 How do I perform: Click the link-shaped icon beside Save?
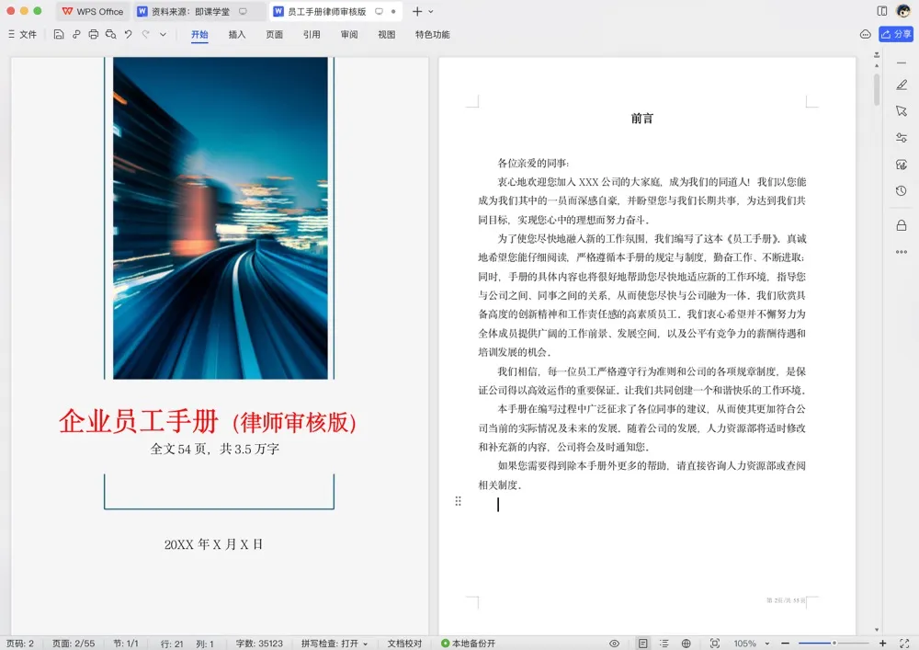tap(76, 35)
